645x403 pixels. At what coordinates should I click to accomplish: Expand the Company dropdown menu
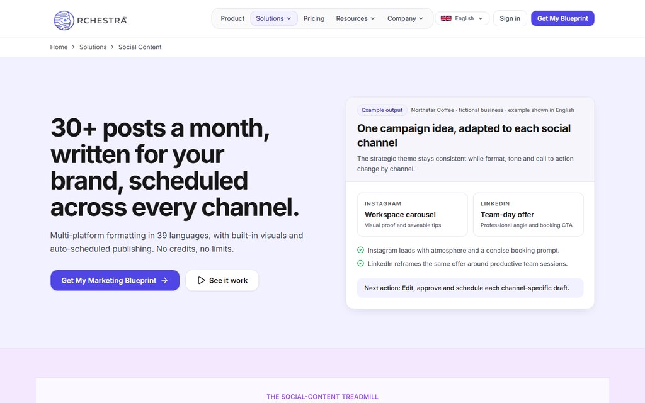tap(405, 18)
